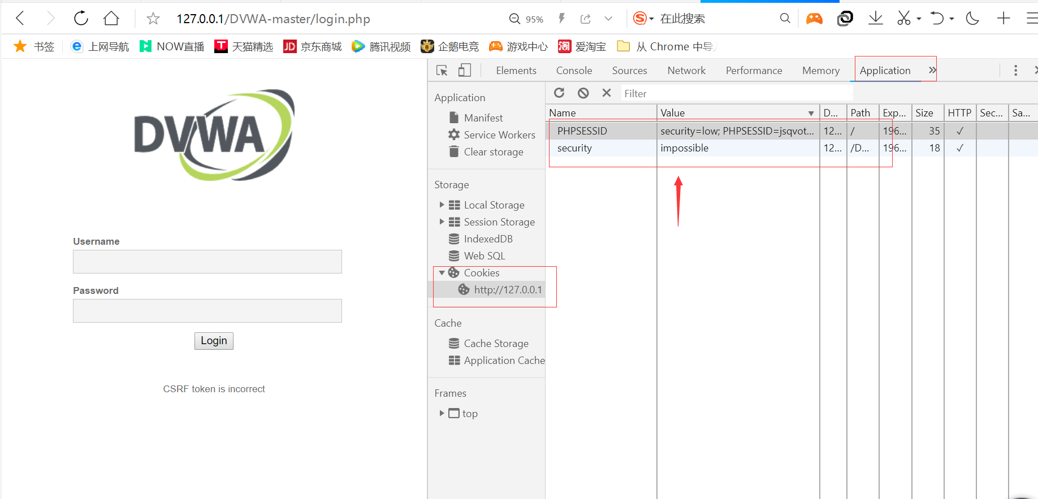The height and width of the screenshot is (499, 1038).
Task: Click the scissors screenshot tool
Action: pos(903,19)
